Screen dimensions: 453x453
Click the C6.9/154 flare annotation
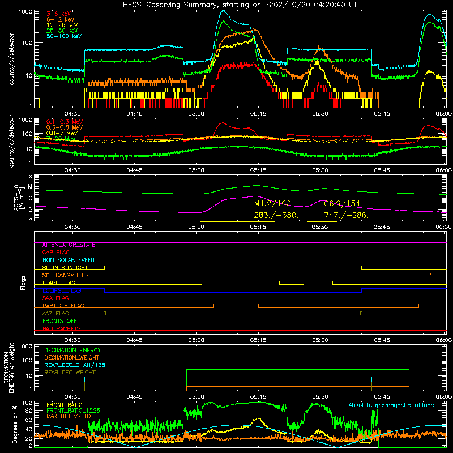tap(342, 204)
